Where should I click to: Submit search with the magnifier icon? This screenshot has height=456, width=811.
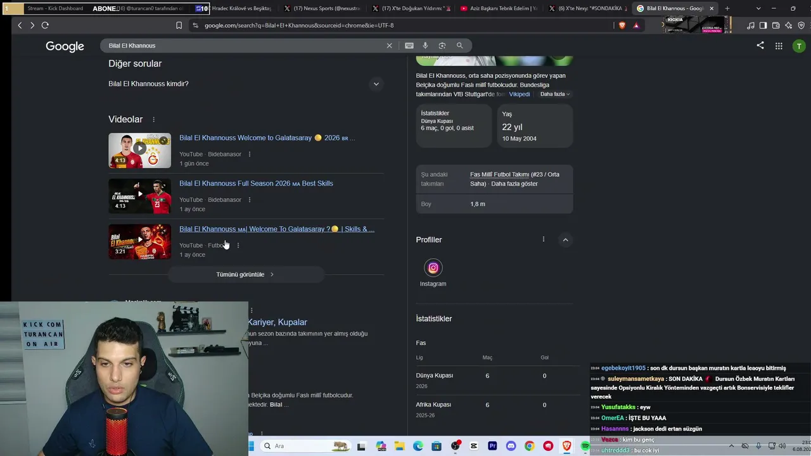[460, 46]
